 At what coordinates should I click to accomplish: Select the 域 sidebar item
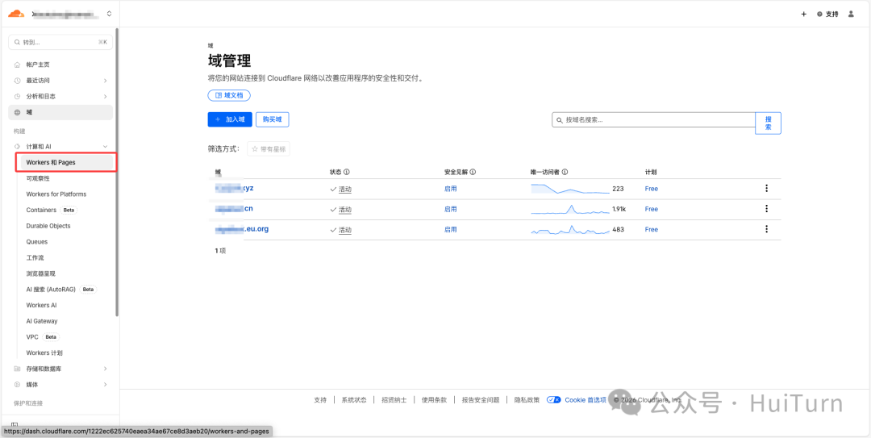(60, 112)
